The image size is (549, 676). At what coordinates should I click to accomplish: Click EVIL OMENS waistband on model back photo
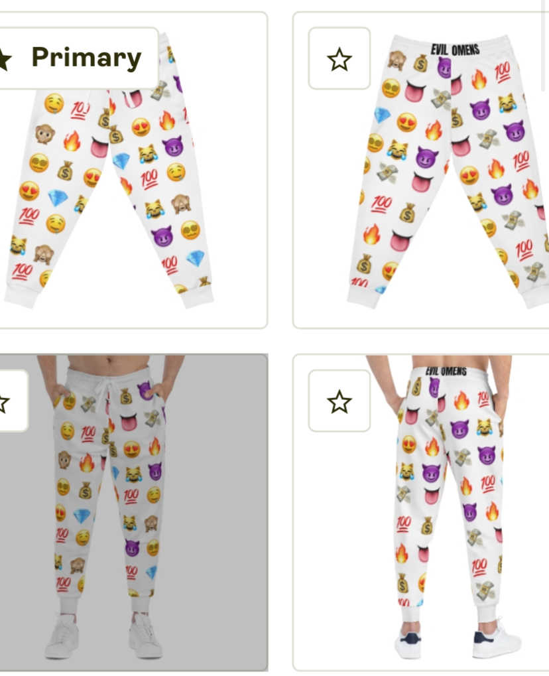[x=446, y=372]
